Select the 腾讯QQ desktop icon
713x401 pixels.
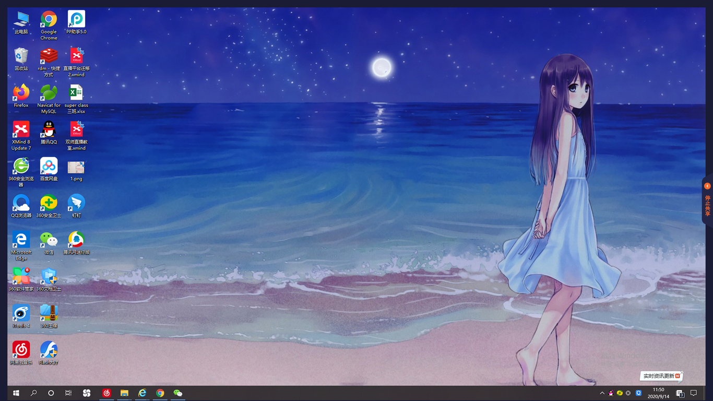(49, 133)
